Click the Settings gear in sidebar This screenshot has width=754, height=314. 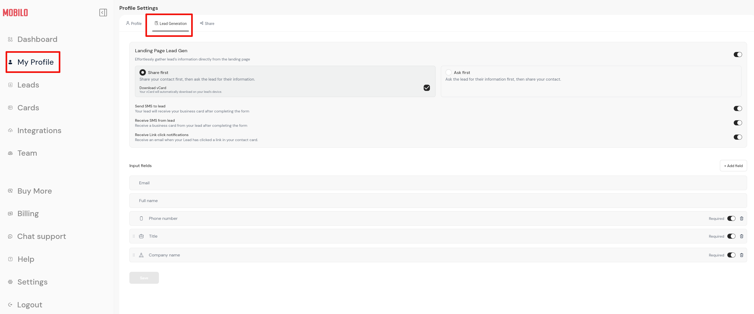[10, 282]
